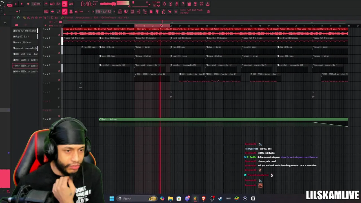Toggle loop recording button
Screen dimensions: 361x203
coord(71,4)
